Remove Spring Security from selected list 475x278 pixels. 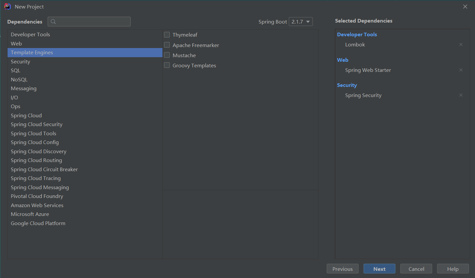pyautogui.click(x=461, y=95)
